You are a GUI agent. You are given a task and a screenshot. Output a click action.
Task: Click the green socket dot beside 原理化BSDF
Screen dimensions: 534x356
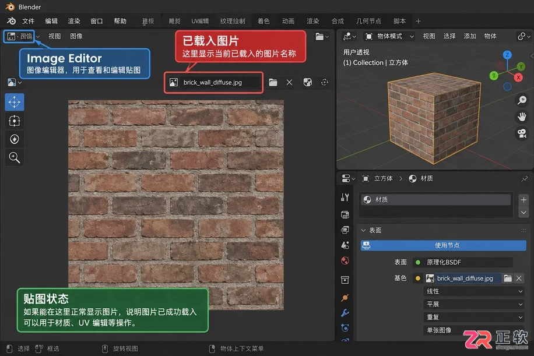[x=418, y=262]
